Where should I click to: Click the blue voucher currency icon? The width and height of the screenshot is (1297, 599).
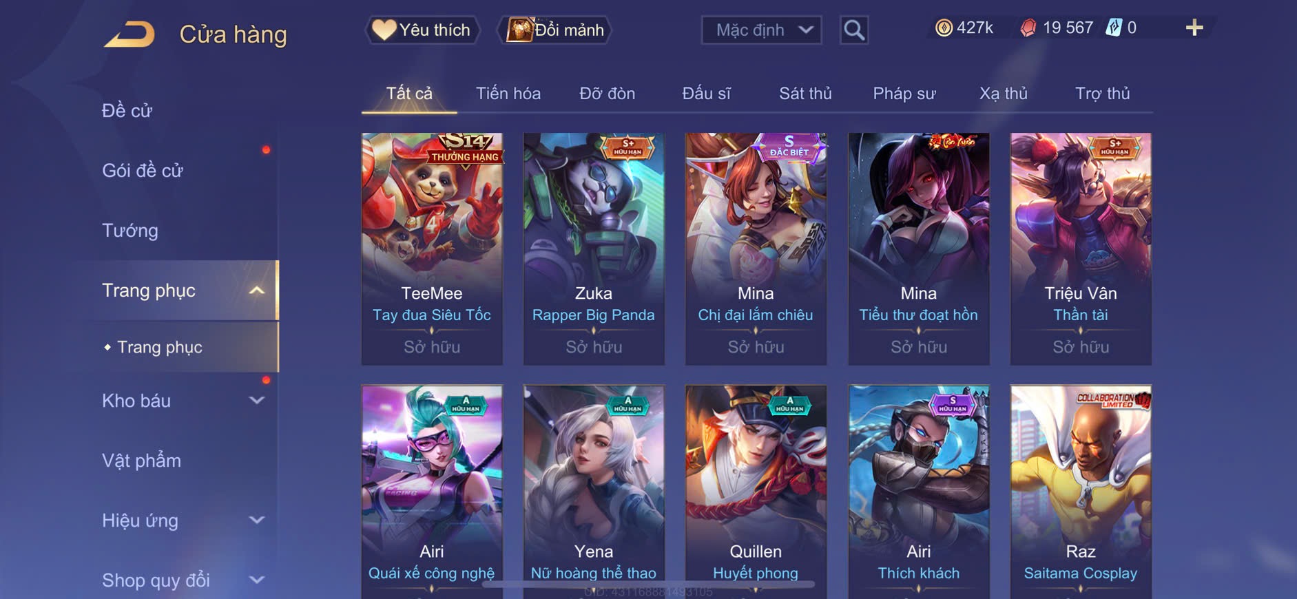pos(1114,28)
